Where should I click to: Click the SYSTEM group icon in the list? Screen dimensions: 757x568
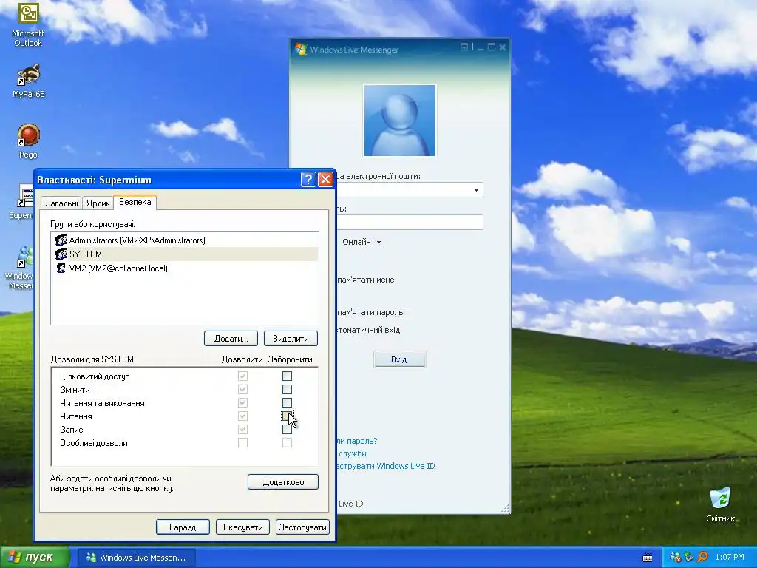[x=61, y=254]
